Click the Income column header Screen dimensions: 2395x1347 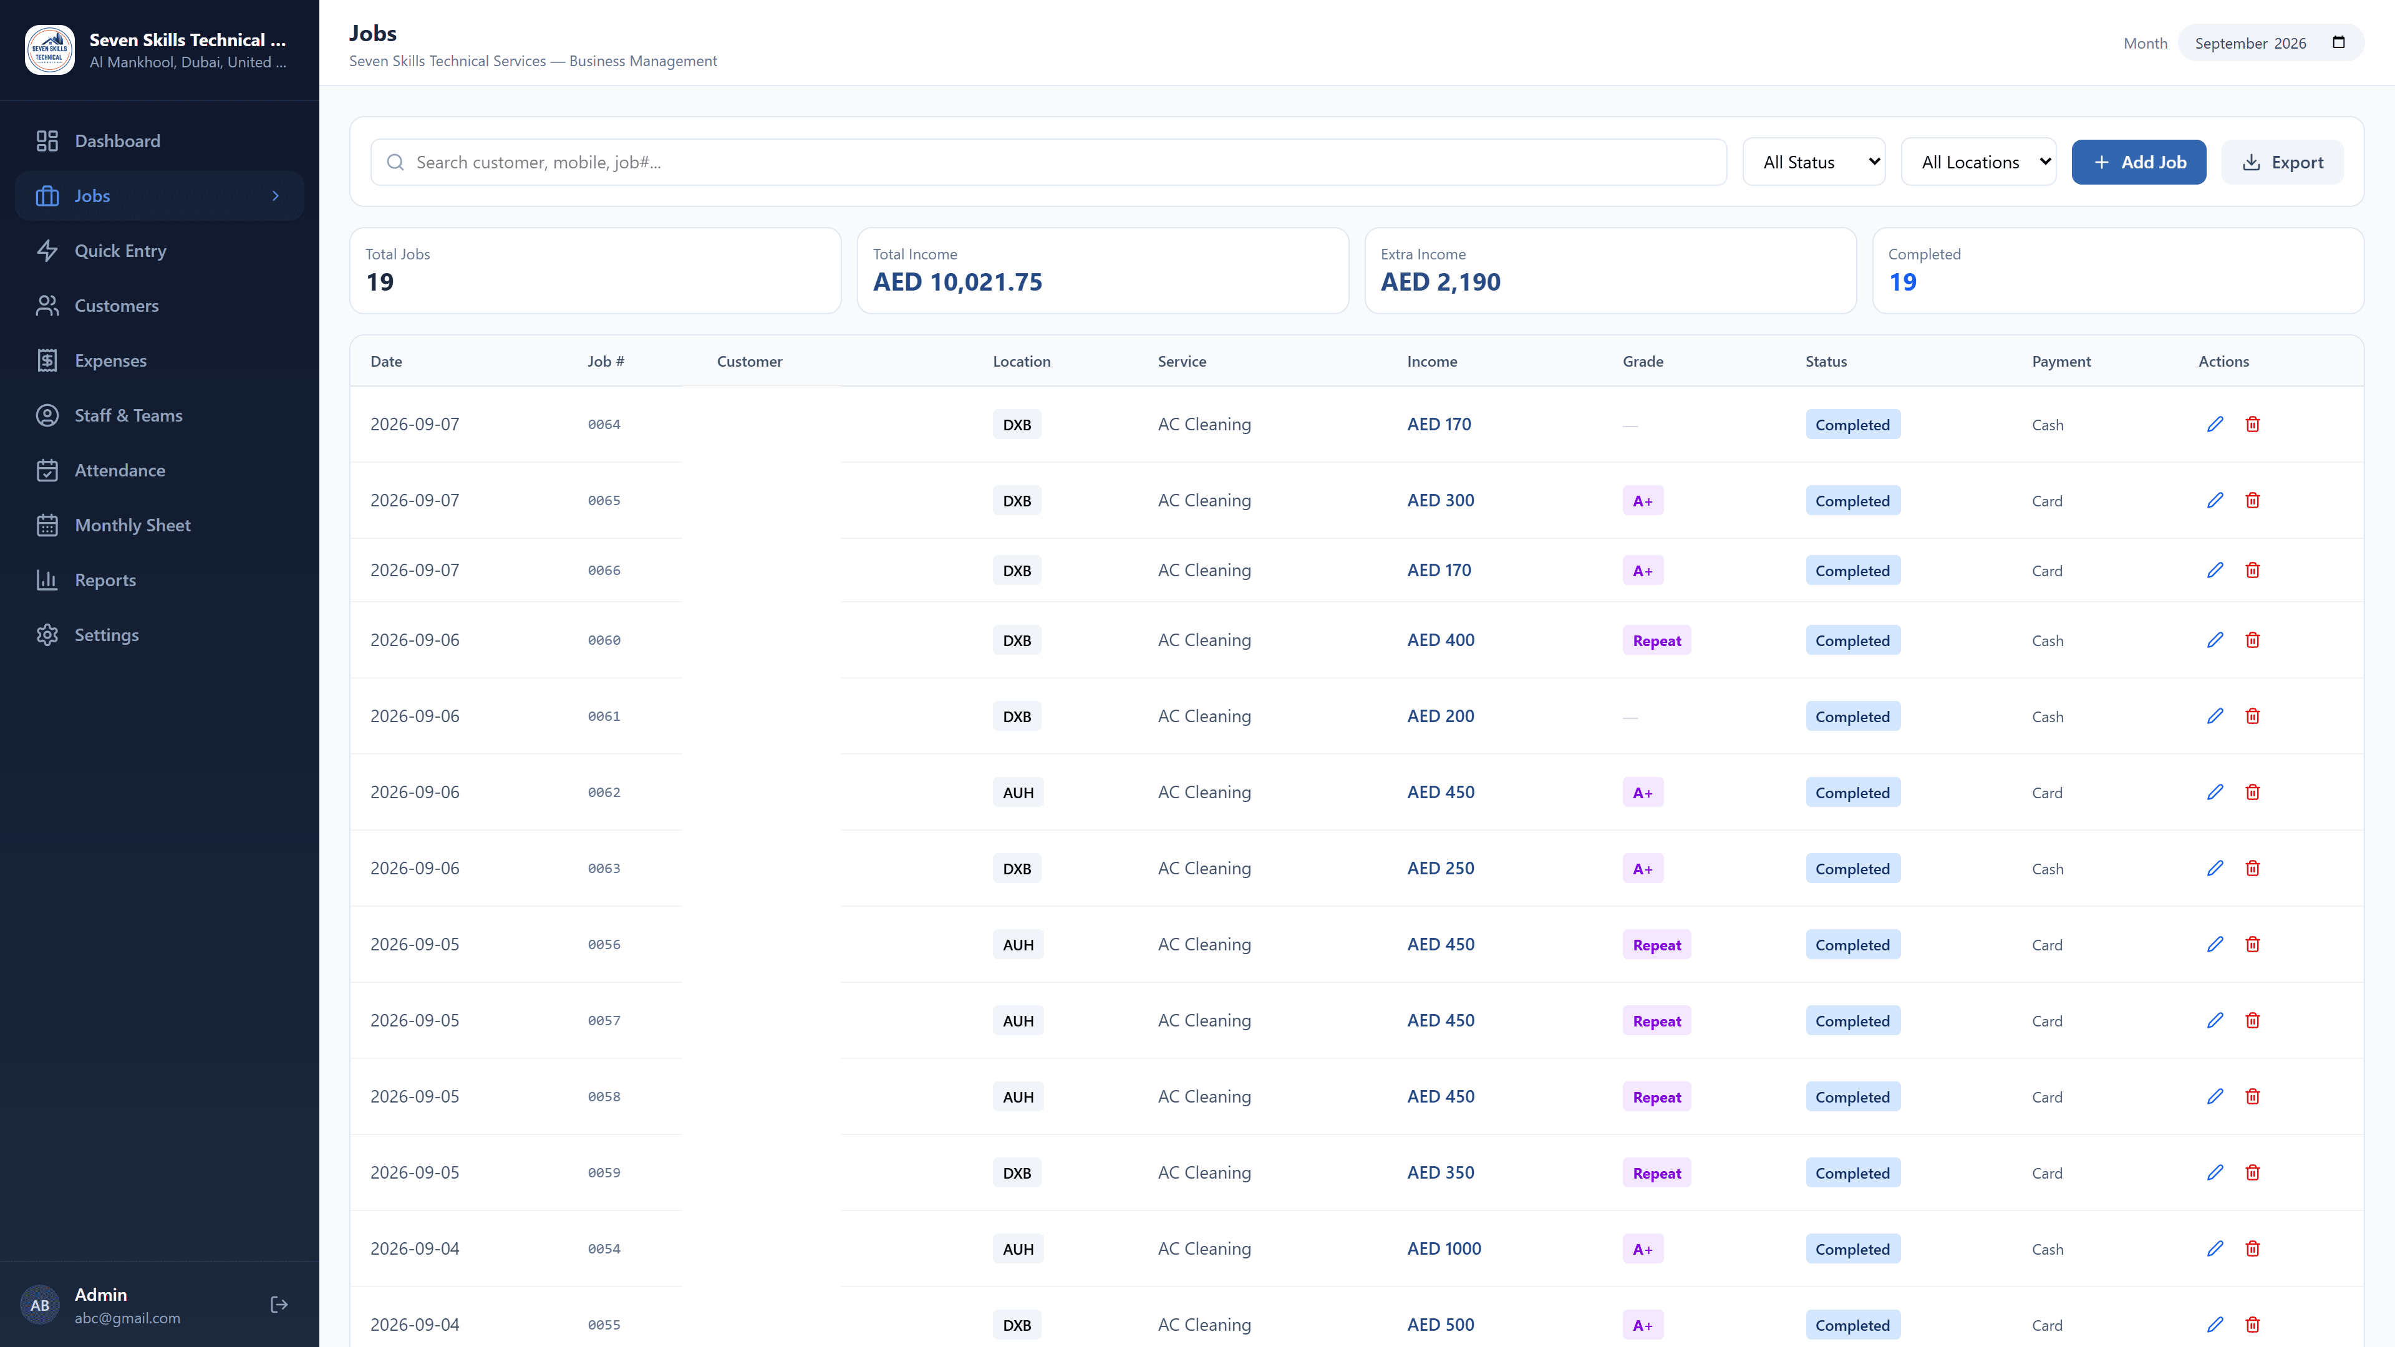click(1432, 362)
